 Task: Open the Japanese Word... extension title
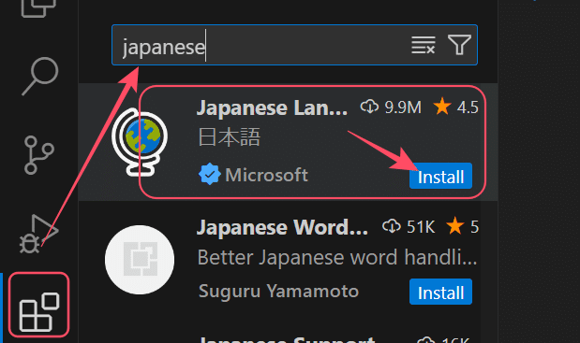[x=282, y=227]
